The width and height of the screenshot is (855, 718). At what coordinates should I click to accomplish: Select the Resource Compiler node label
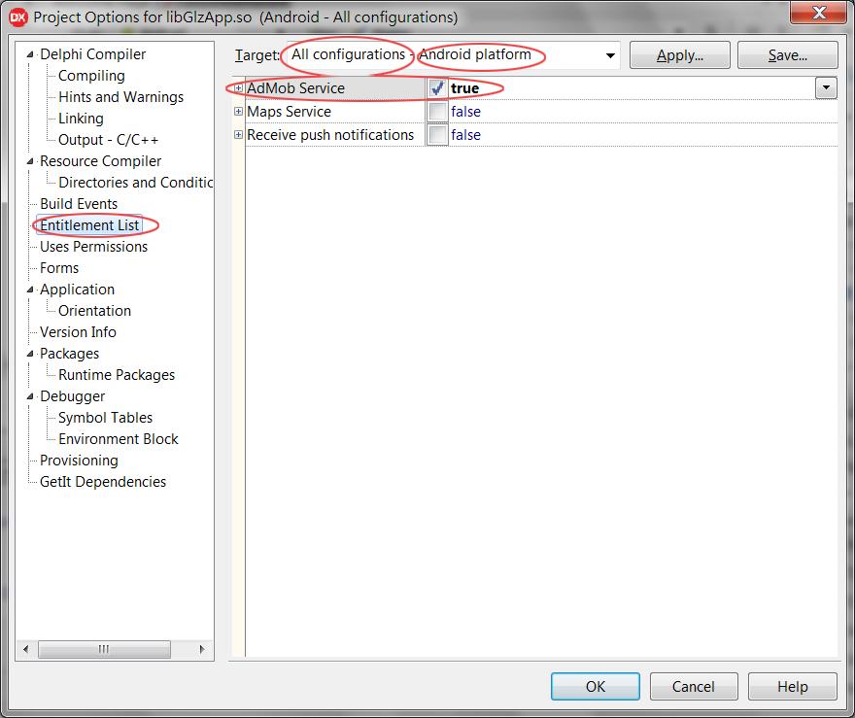pyautogui.click(x=100, y=161)
